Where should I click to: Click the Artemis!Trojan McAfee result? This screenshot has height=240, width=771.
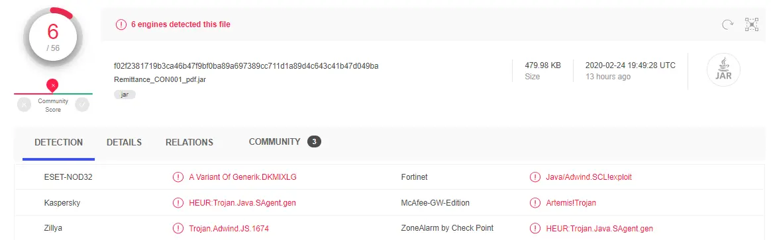point(571,203)
